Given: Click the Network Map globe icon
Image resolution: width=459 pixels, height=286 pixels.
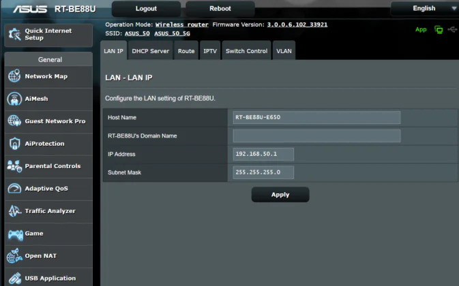Looking at the screenshot, I should [14, 76].
